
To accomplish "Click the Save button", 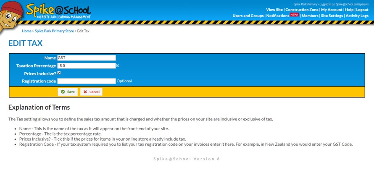I will click(68, 92).
